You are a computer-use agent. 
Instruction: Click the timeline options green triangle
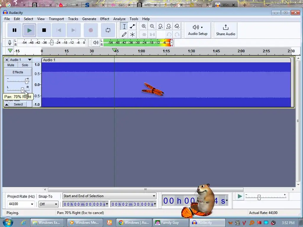click(10, 51)
